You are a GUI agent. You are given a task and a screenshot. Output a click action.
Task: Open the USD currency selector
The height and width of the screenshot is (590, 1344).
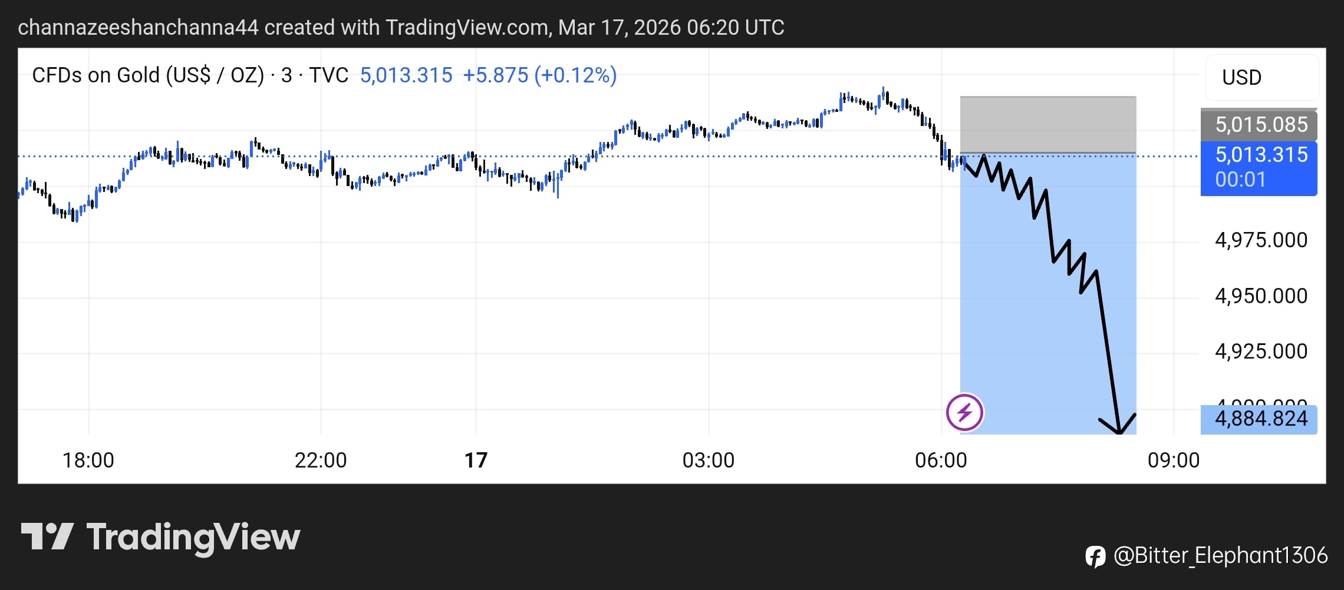(1261, 77)
